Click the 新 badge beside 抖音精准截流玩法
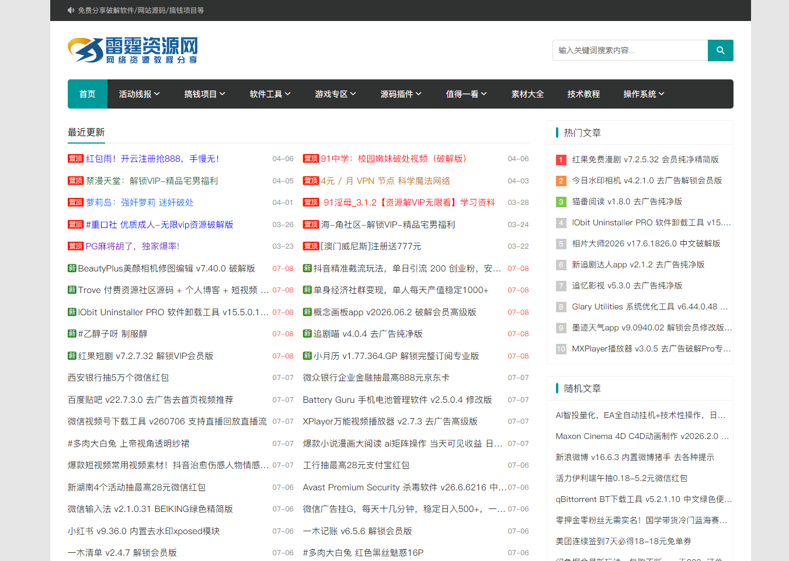This screenshot has width=789, height=561. [307, 269]
